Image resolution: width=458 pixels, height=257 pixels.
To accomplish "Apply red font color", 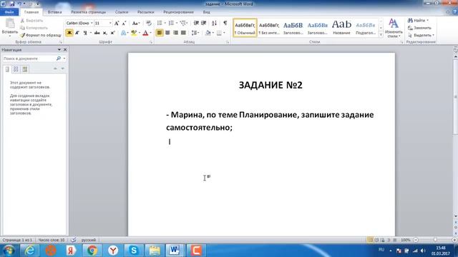I will [145, 33].
